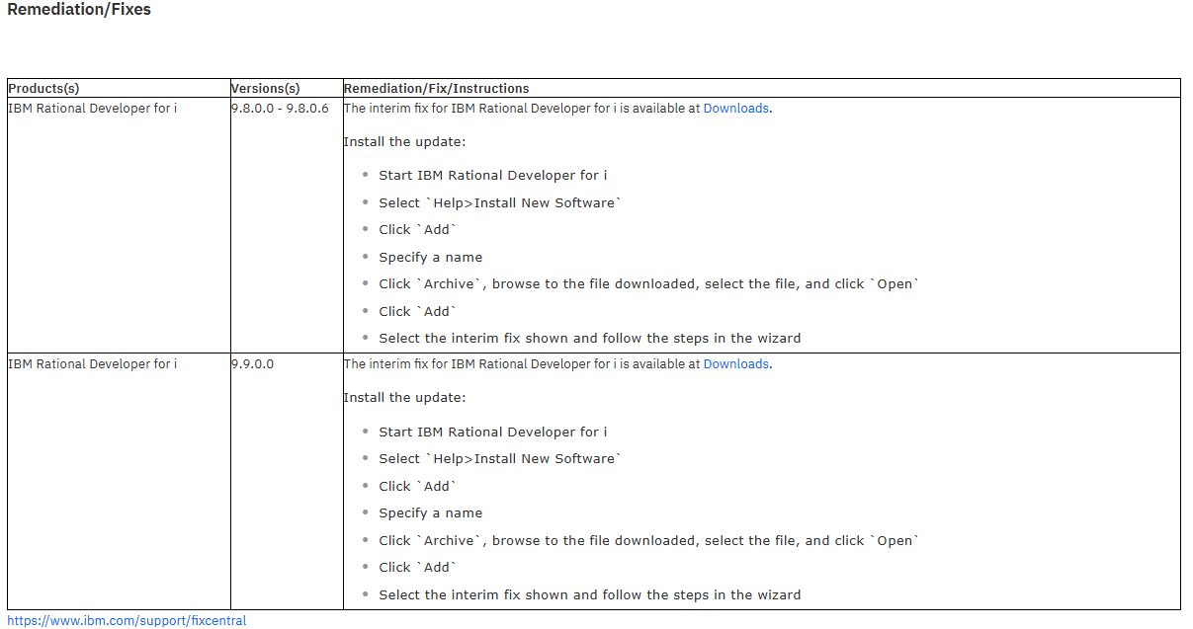Click the Products(s) column header
1193x629 pixels.
[x=43, y=89]
